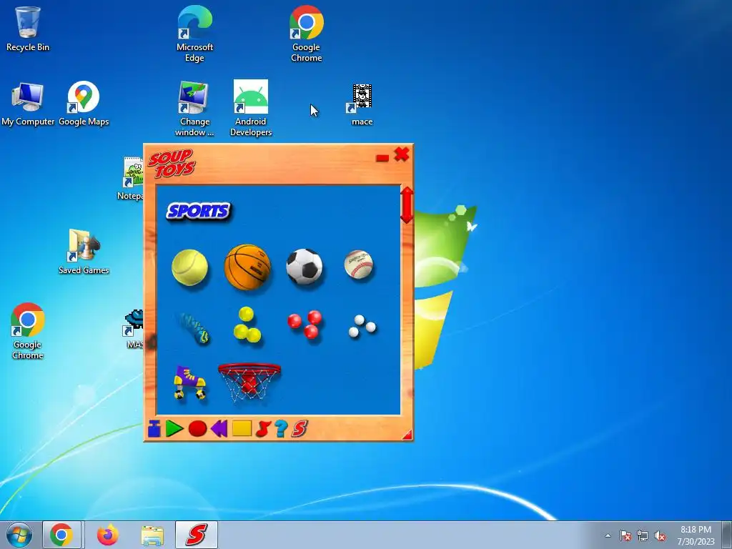
Task: Toggle the red music note icon
Action: point(263,429)
